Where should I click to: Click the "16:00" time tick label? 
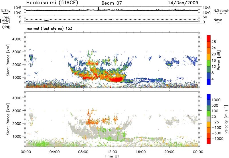[141, 152]
